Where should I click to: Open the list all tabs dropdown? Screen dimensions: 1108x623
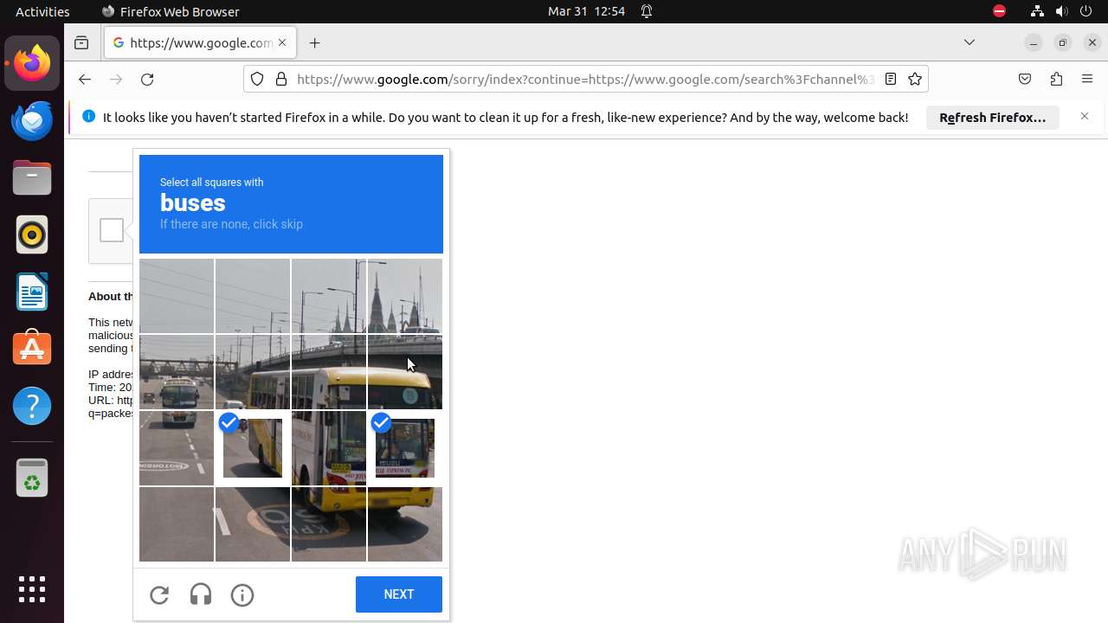(x=969, y=42)
